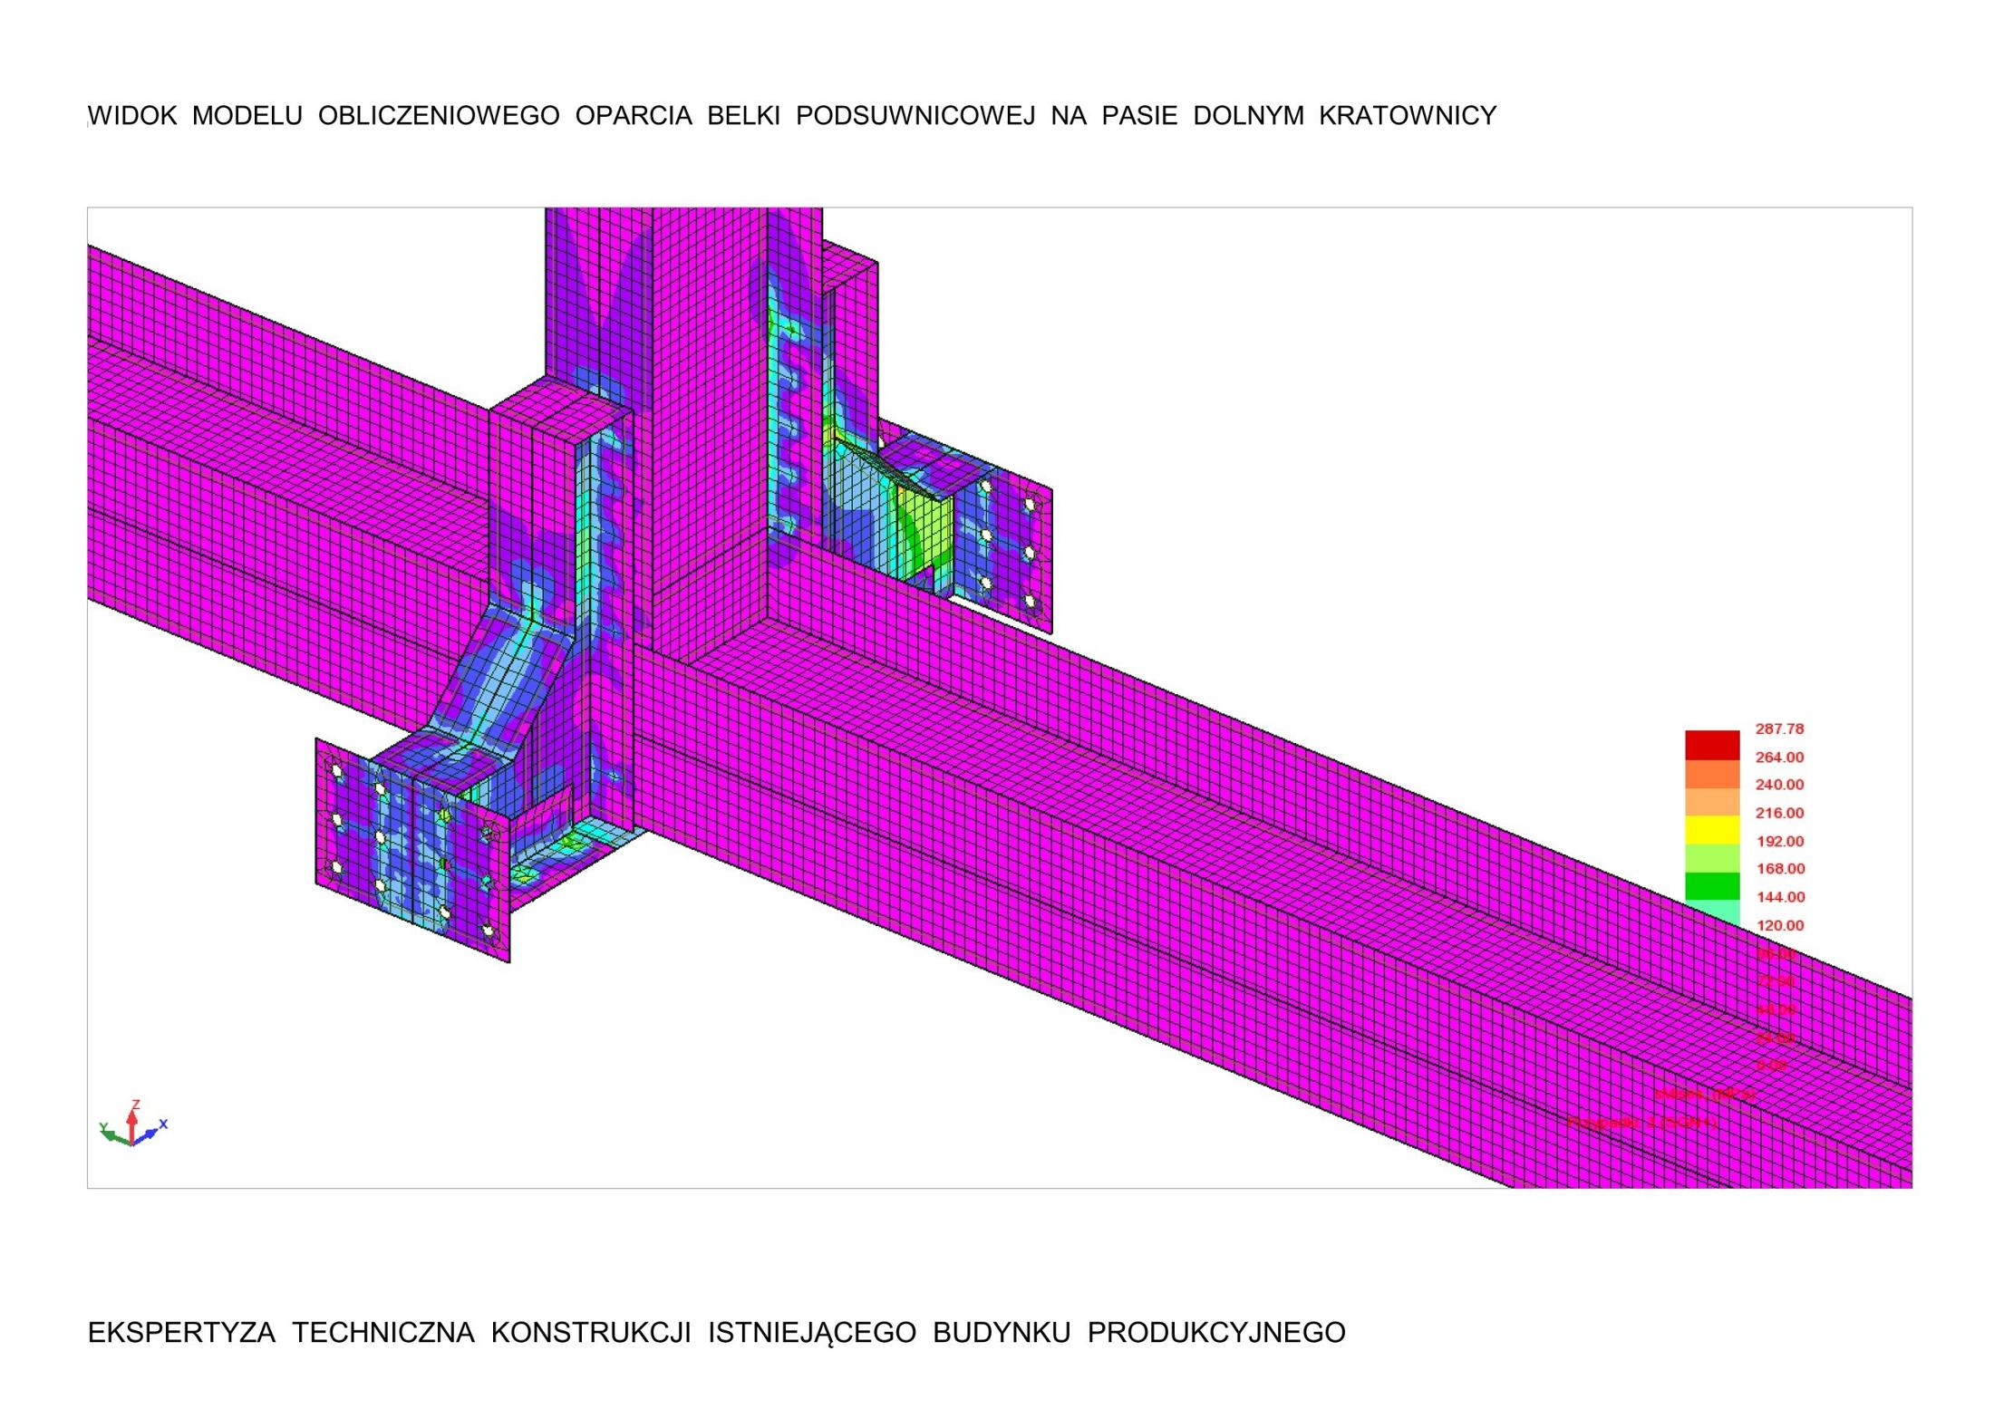The image size is (1994, 1409).
Task: Click the bottom-right bolt hole on left end plate
Action: (488, 930)
